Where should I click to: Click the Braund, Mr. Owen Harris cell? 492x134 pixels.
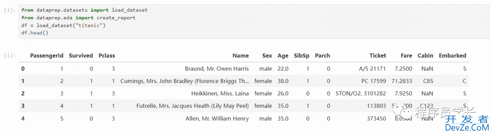tap(217, 69)
